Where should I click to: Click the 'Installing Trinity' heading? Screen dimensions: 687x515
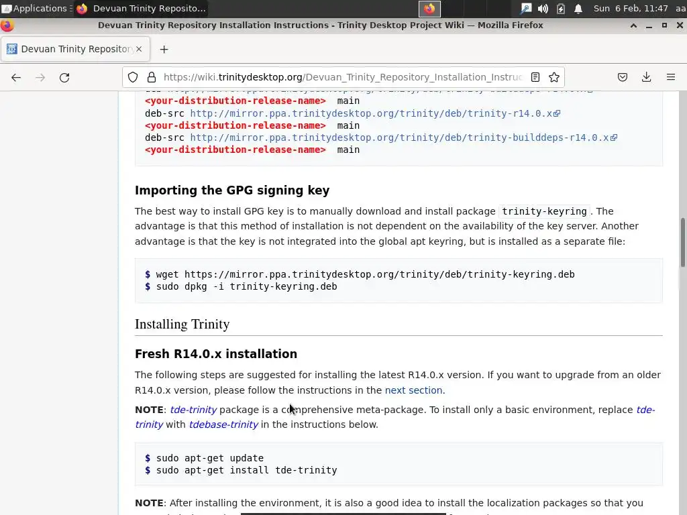182,324
